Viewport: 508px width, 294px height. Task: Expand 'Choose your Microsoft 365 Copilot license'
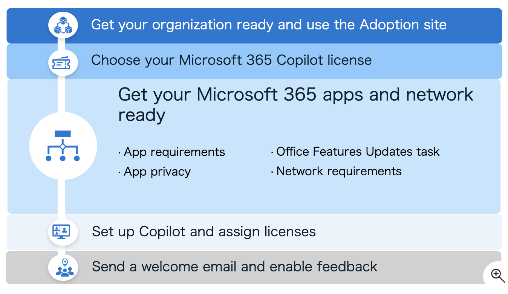click(x=231, y=60)
